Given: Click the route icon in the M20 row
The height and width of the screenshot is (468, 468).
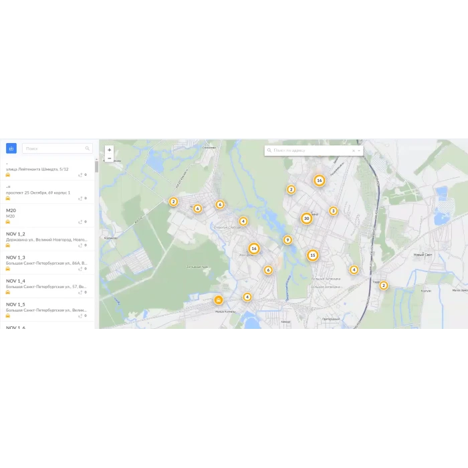Looking at the screenshot, I should [80, 222].
